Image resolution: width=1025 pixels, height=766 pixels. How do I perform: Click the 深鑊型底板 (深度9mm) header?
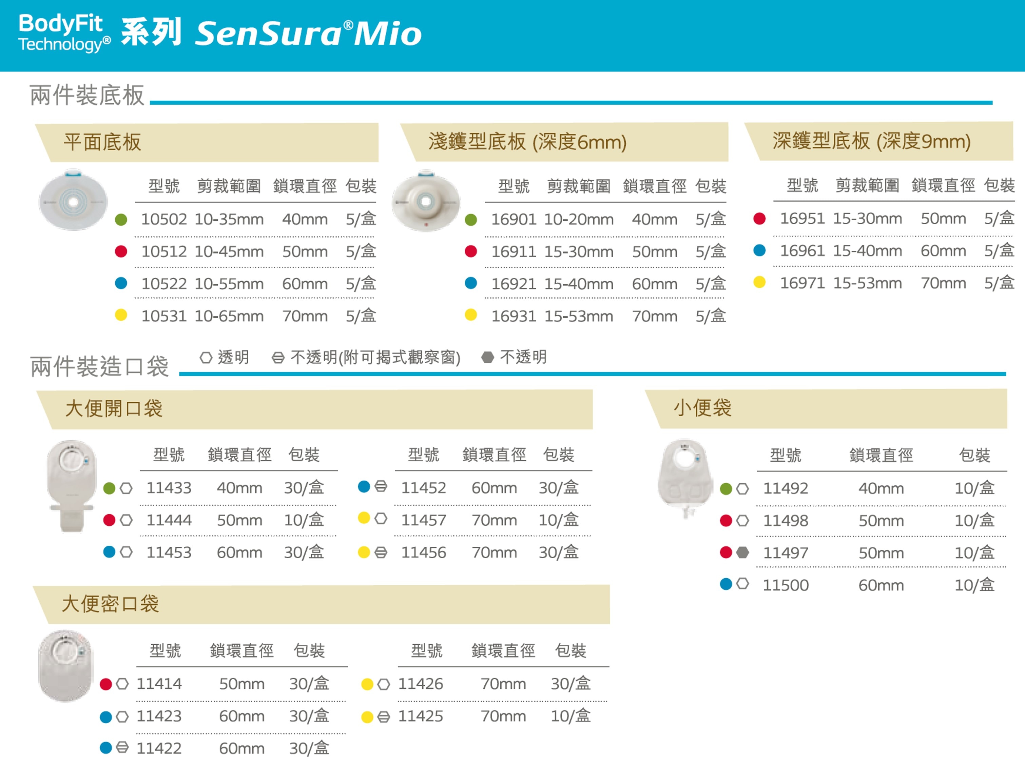(879, 141)
